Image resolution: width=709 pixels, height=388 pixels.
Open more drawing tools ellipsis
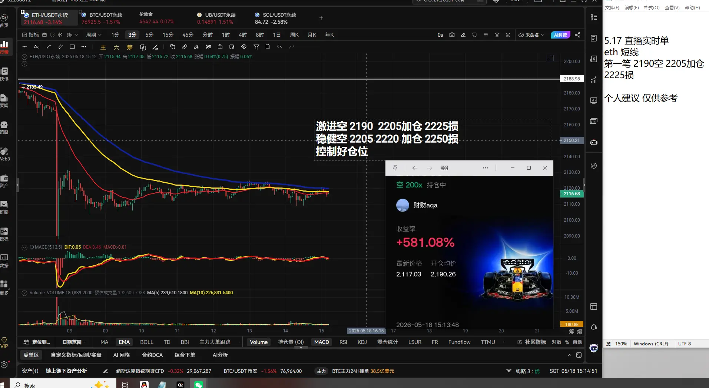[84, 47]
